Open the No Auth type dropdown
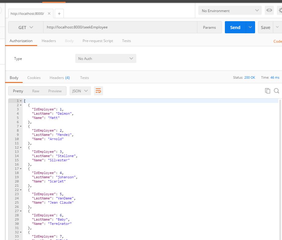 pos(106,58)
